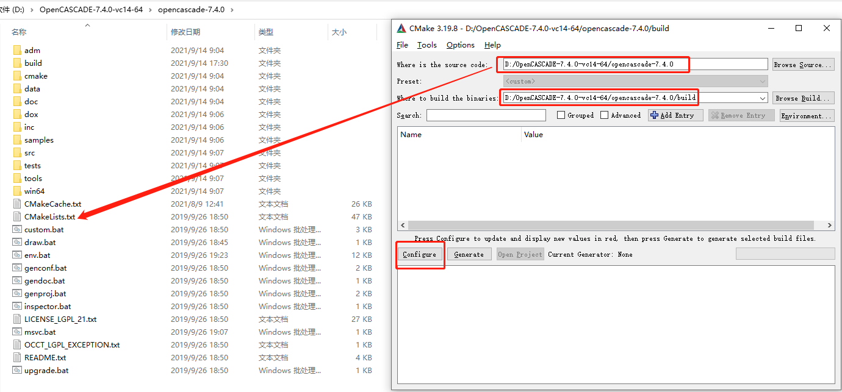Open the Tools menu in CMake
Viewport: 842px width, 392px height.
(x=427, y=45)
